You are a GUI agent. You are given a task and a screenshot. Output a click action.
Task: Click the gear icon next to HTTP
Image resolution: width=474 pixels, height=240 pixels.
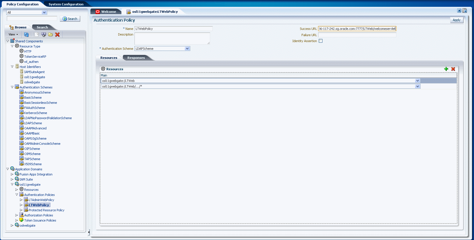[x=21, y=51]
